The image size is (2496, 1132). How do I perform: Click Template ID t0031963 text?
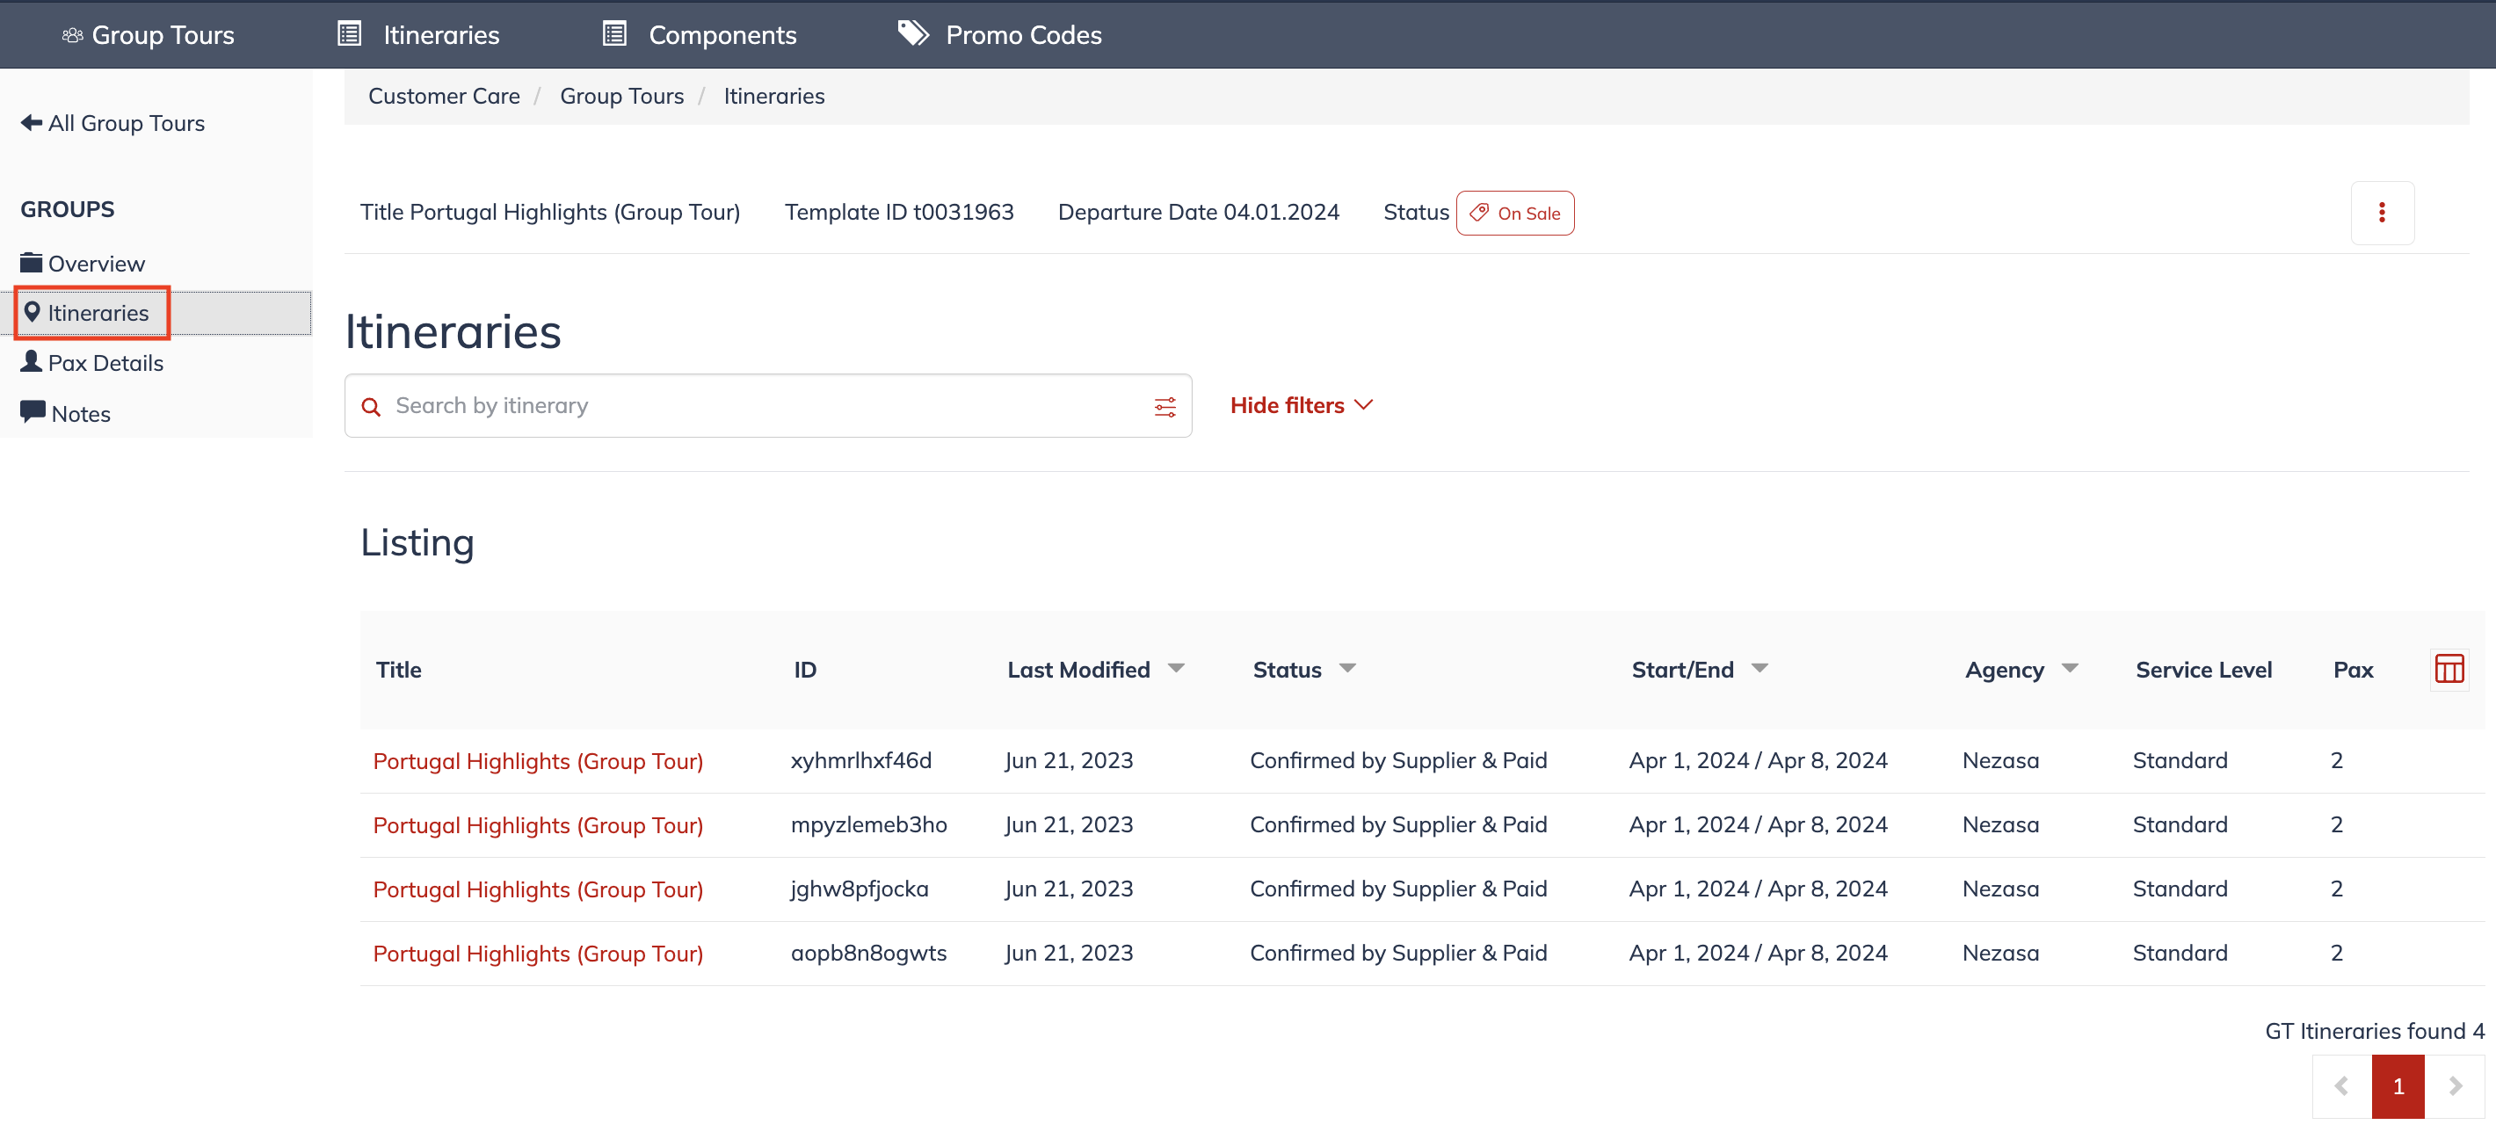tap(899, 213)
